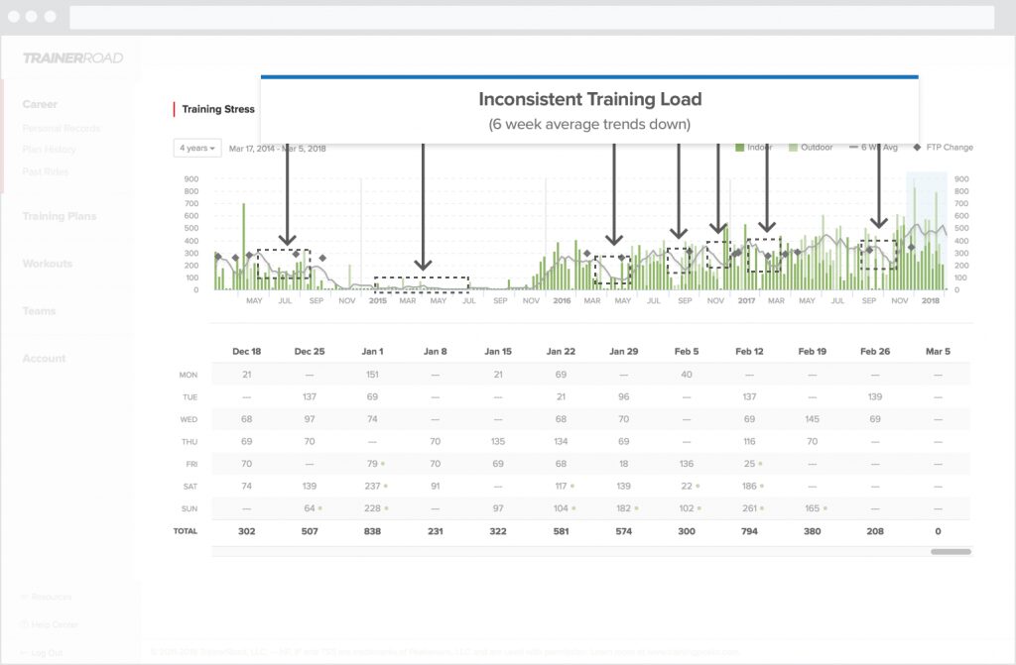Toggle Indoor rides visibility in the chart legend
1016x665 pixels.
click(741, 146)
